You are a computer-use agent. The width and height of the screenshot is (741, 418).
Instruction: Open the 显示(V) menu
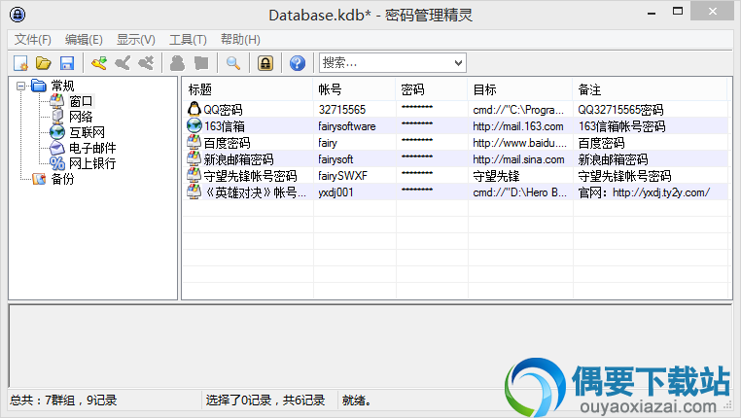tap(135, 40)
